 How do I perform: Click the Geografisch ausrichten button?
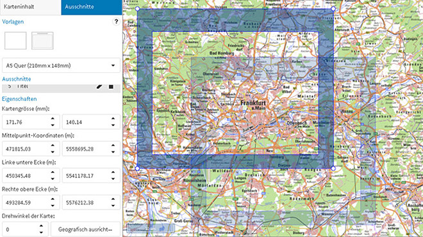click(x=85, y=229)
